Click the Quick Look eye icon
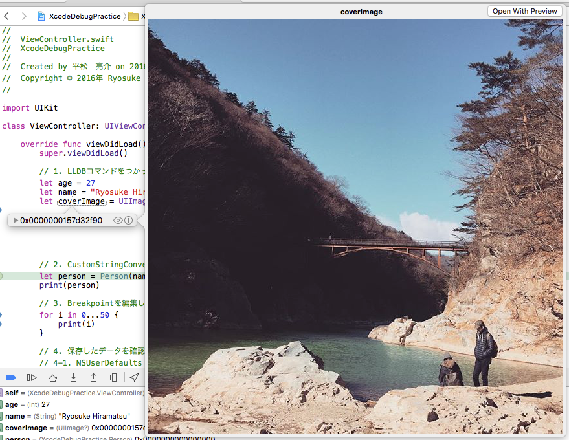Screen dimensions: 569x440 point(118,220)
